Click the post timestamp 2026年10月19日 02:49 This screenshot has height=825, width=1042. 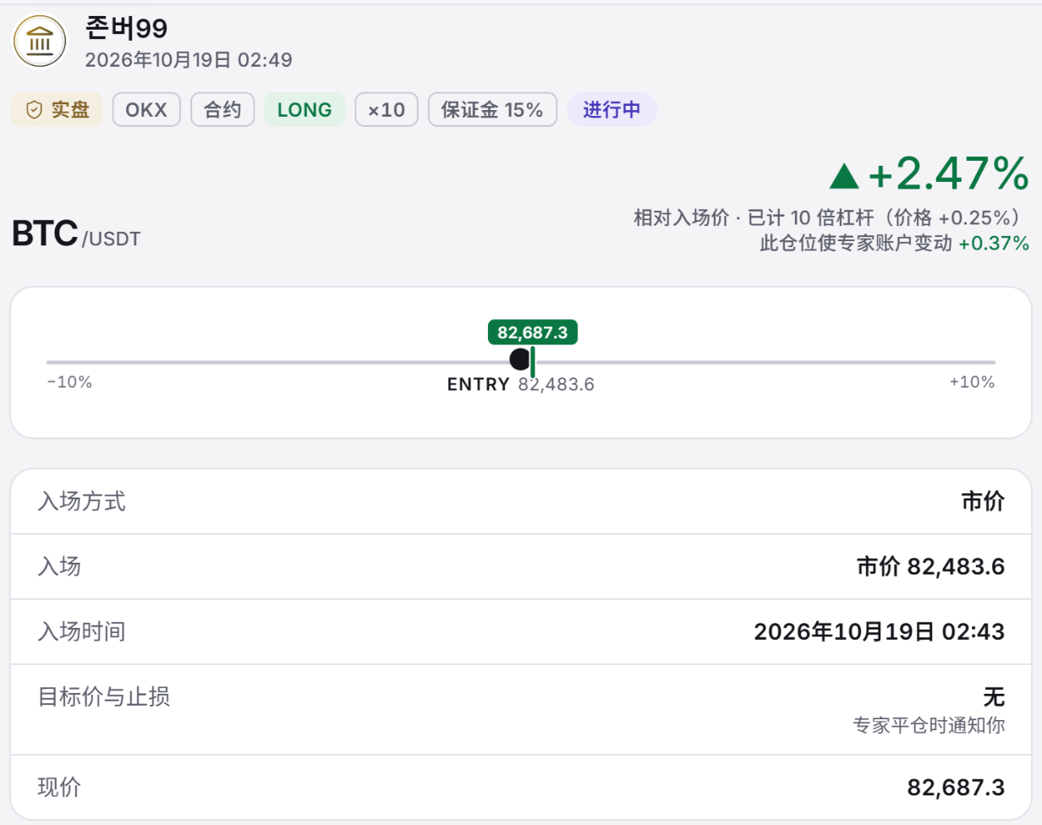(x=189, y=60)
